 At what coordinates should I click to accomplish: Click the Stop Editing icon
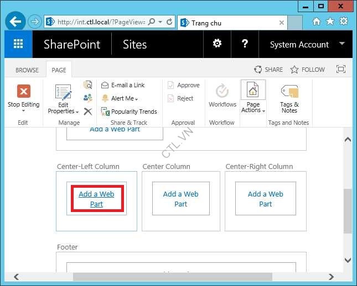pos(23,92)
